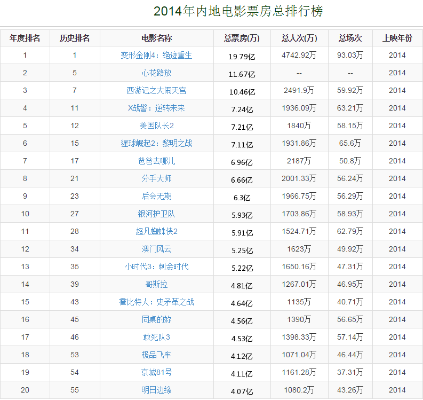Click the 总人次(万) column header
The width and height of the screenshot is (423, 400).
click(299, 38)
